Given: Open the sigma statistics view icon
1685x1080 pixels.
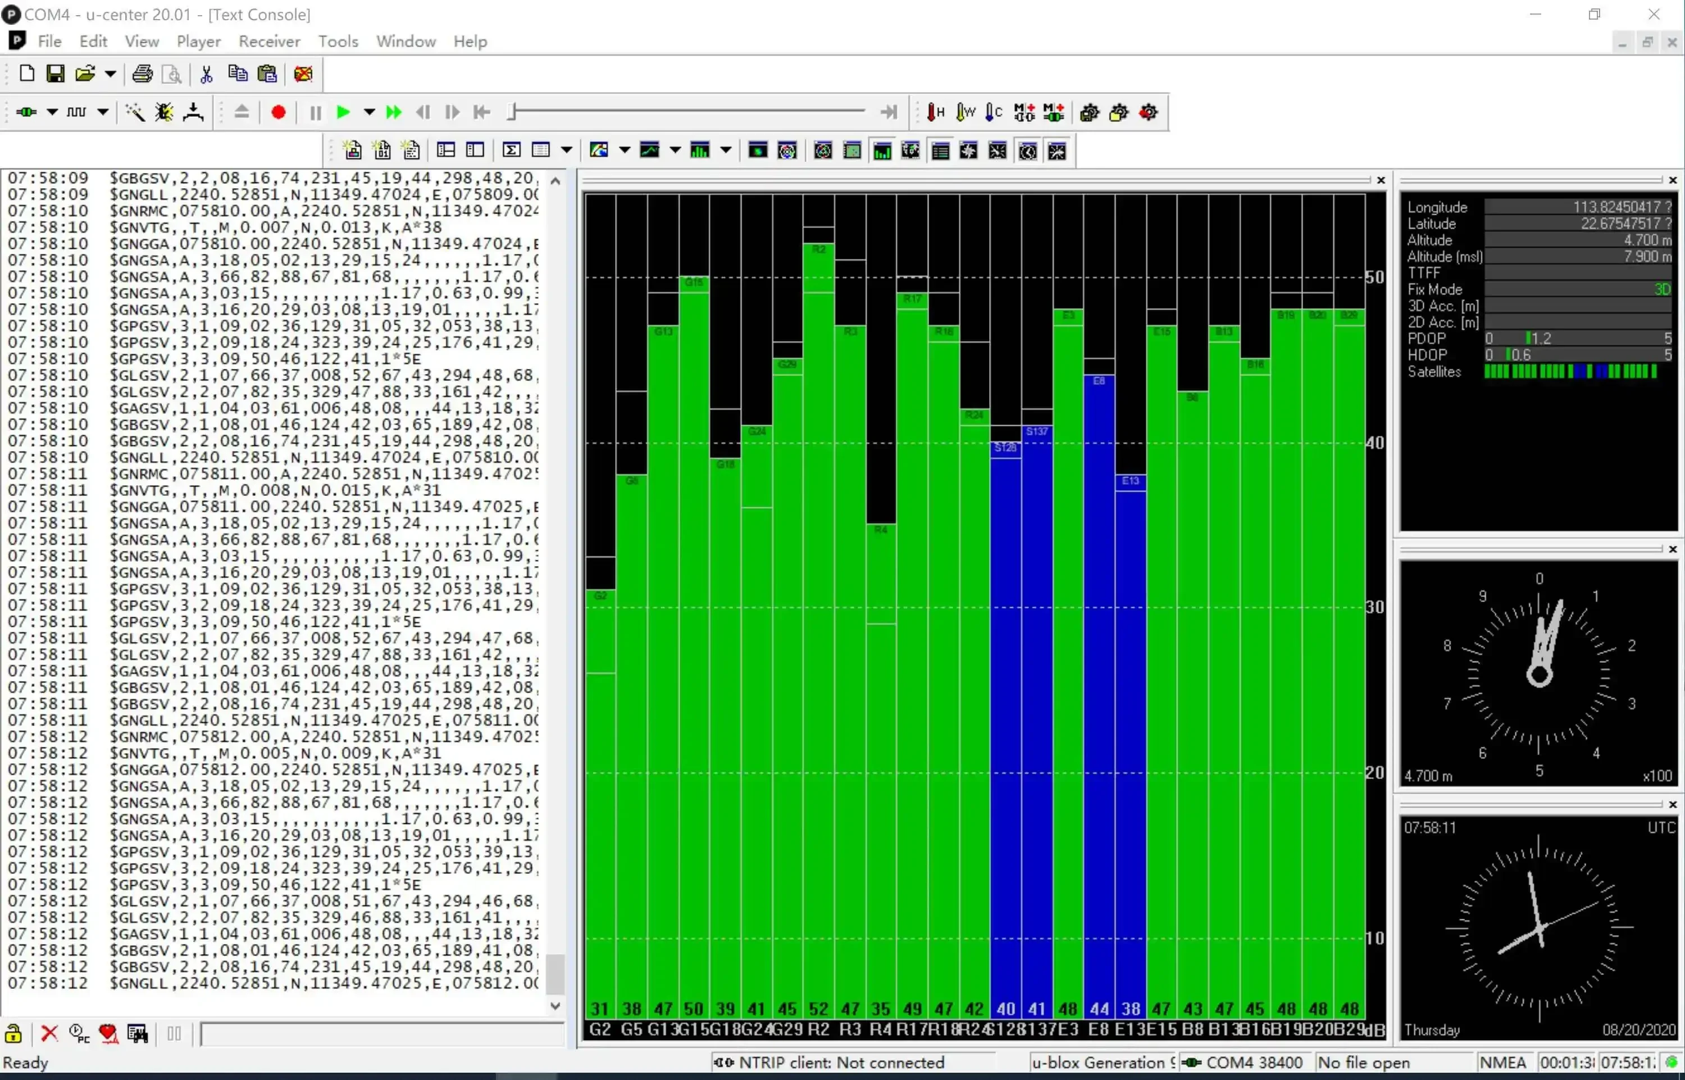Looking at the screenshot, I should pos(511,150).
